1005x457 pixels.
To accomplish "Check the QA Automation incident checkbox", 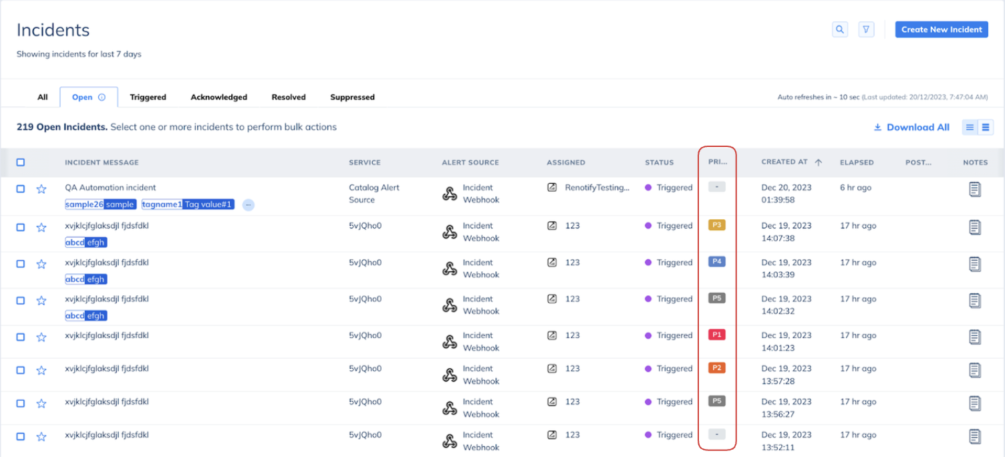I will click(x=21, y=189).
